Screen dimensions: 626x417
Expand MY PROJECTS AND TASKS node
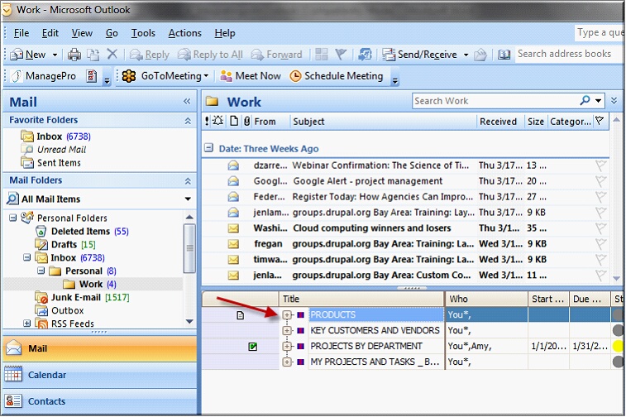pos(287,362)
